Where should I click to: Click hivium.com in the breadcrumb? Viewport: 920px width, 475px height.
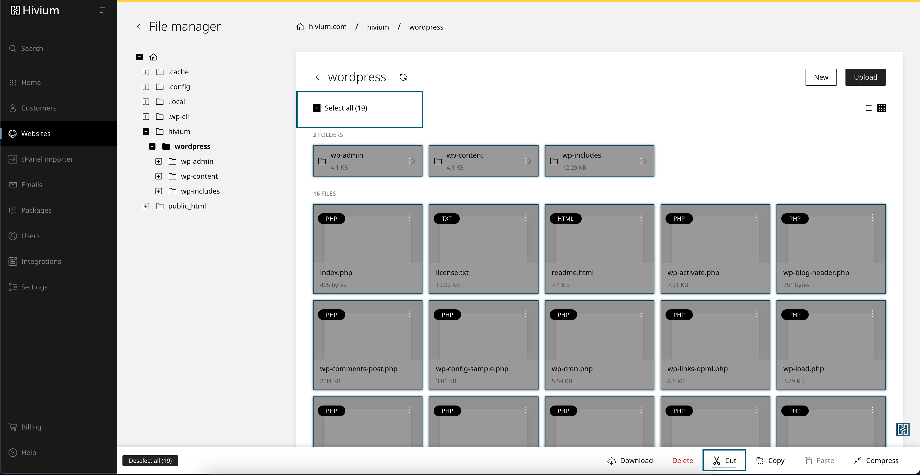point(327,27)
